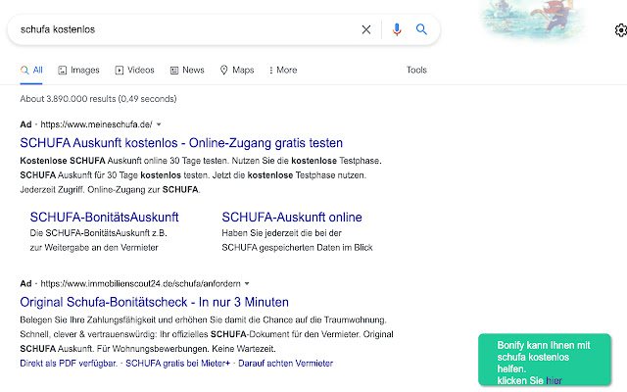Switch to the Videos tab
Viewport: 627px width, 392px height.
pos(135,70)
